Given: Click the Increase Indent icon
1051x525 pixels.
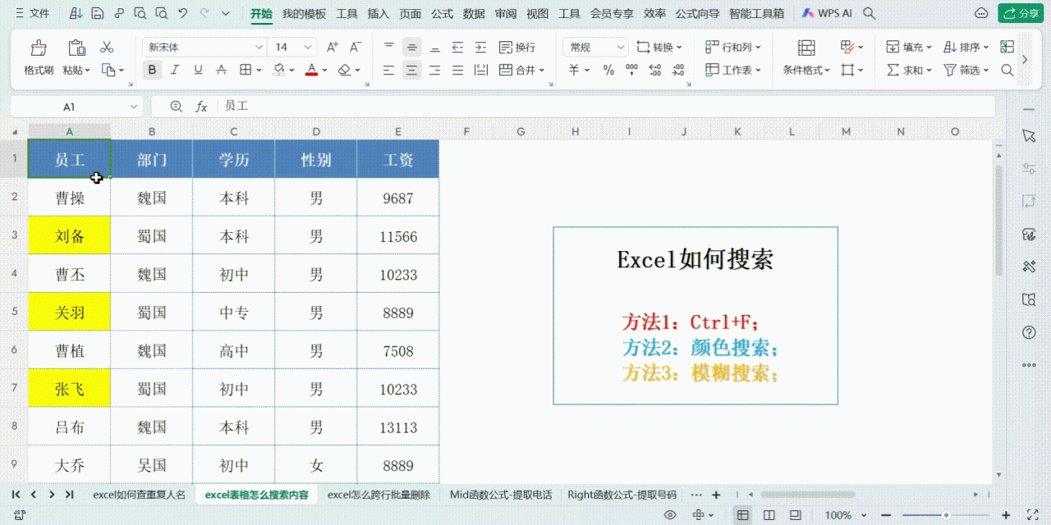Looking at the screenshot, I should coord(481,48).
